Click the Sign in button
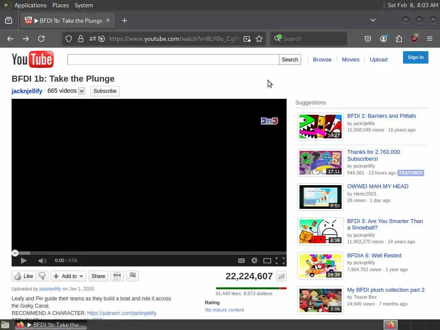Screen dimensions: 440x330 (x=416, y=57)
